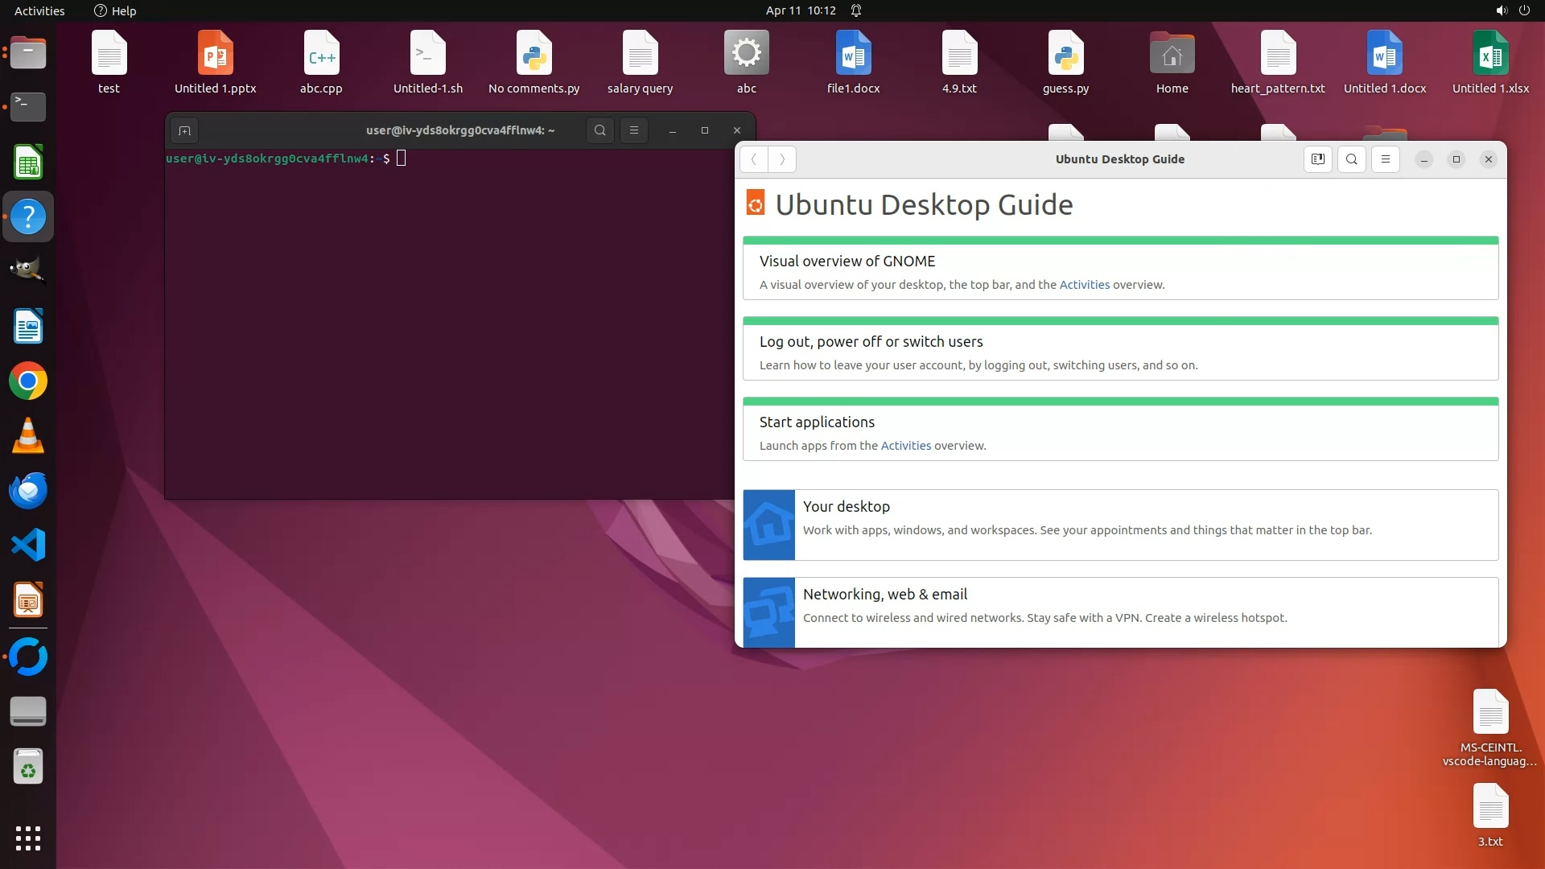Open the Networking, web & email section

[884, 595]
